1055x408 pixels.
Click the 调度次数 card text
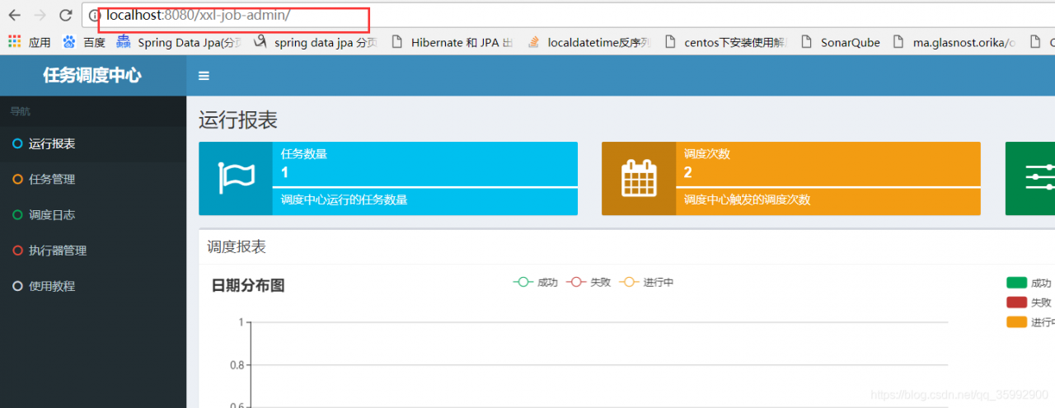(706, 154)
